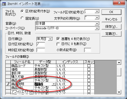The height and width of the screenshot is (99, 127).
Task: Select the 商品名 field name cell
Action: pos(22,80)
